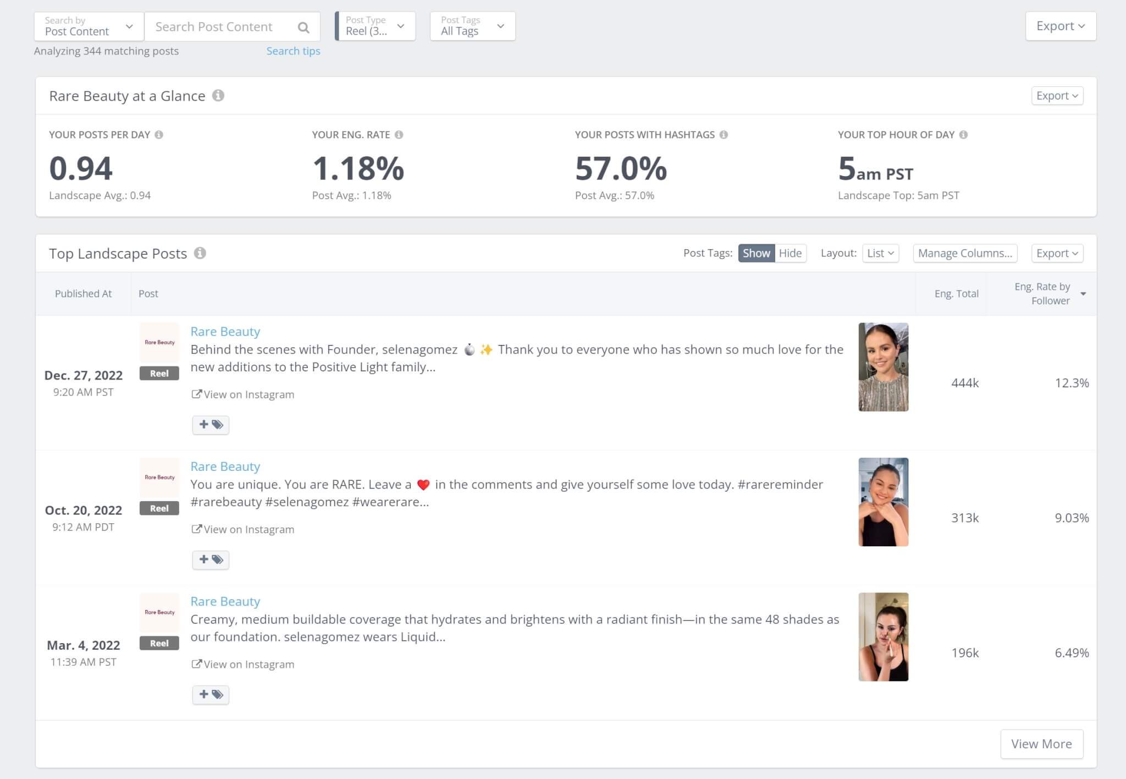Click info icon next to "Your Posts with Hashtags"
The image size is (1126, 779).
(x=723, y=134)
